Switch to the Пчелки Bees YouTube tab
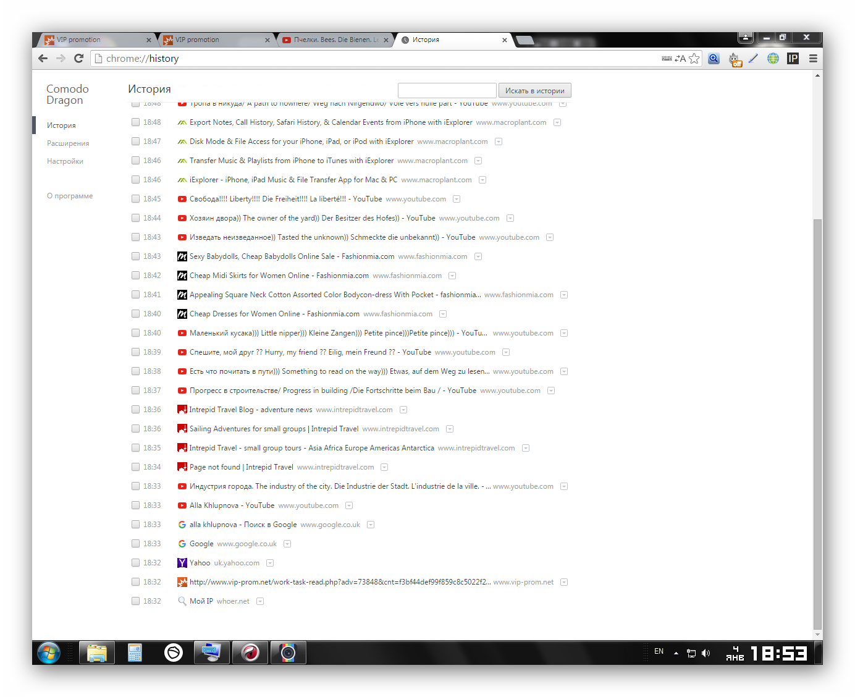The image size is (855, 697). pos(334,40)
